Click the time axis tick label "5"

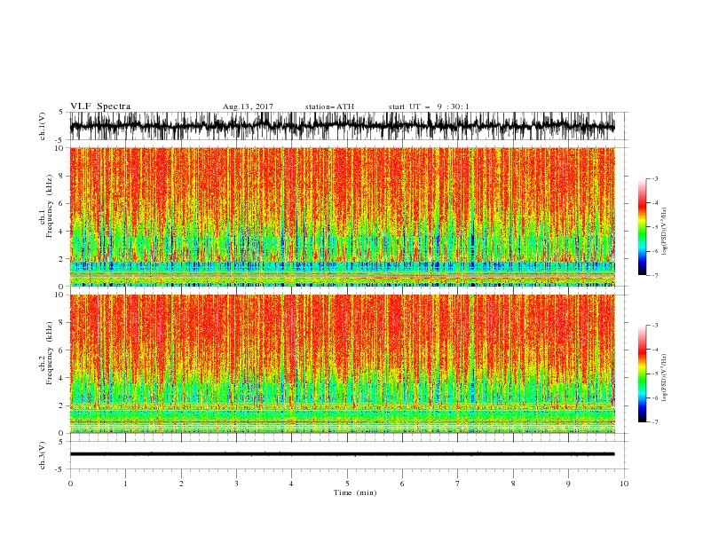coord(347,484)
